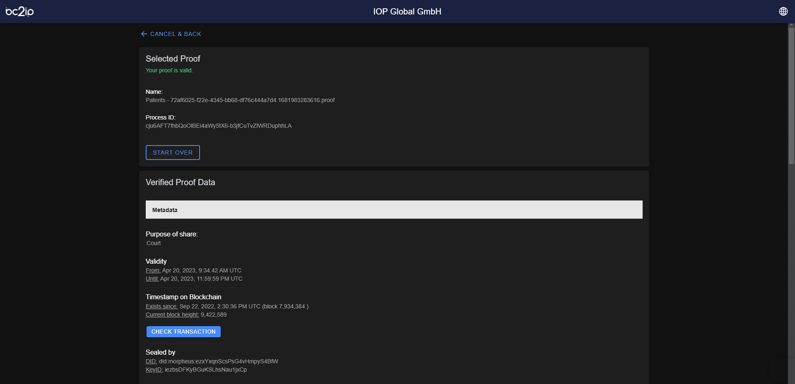This screenshot has width=795, height=384.
Task: Click the Purpose value 'Court'
Action: pos(154,243)
